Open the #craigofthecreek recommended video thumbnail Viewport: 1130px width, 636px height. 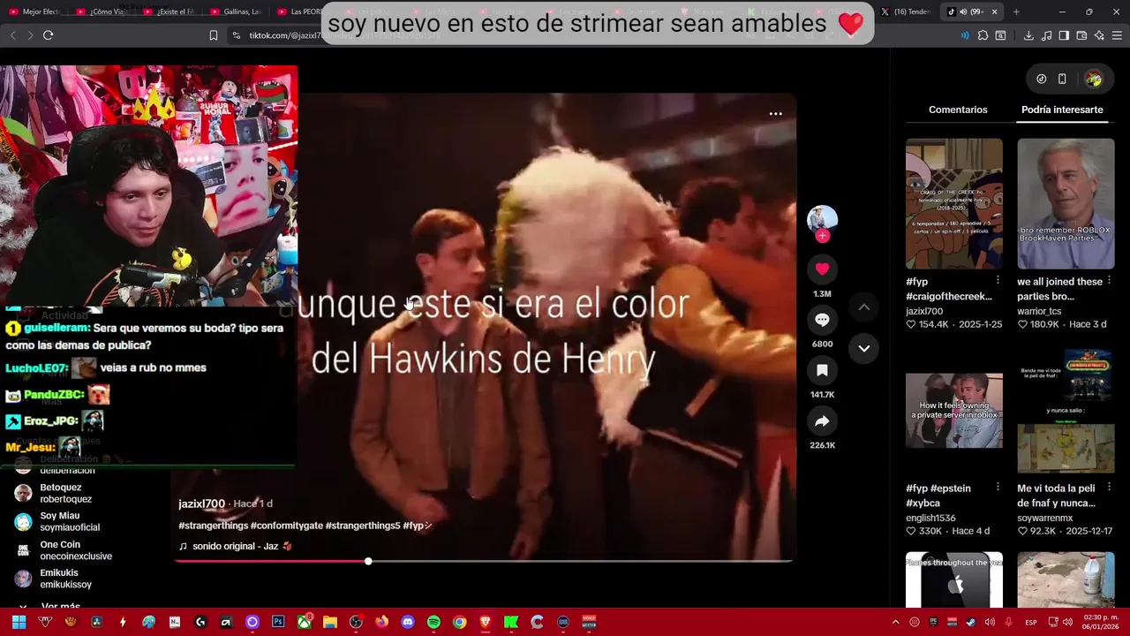click(954, 204)
